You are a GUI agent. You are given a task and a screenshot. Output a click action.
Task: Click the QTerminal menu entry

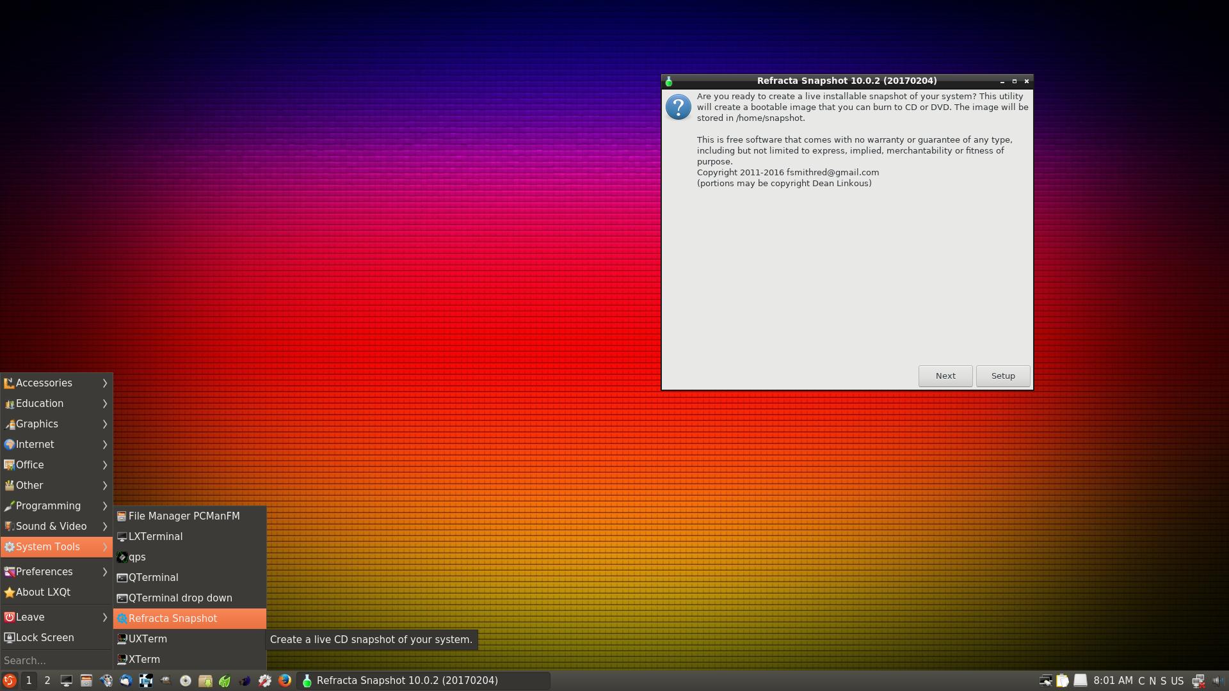click(x=189, y=578)
